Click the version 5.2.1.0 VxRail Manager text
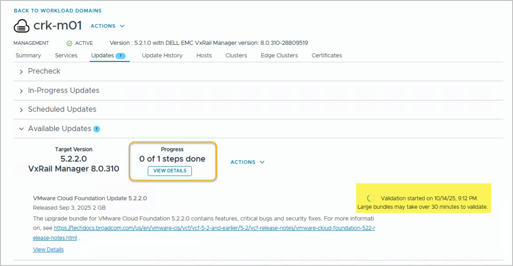This screenshot has width=513, height=266. pyautogui.click(x=209, y=43)
